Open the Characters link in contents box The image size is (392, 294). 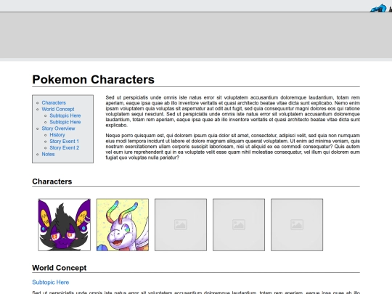54,103
